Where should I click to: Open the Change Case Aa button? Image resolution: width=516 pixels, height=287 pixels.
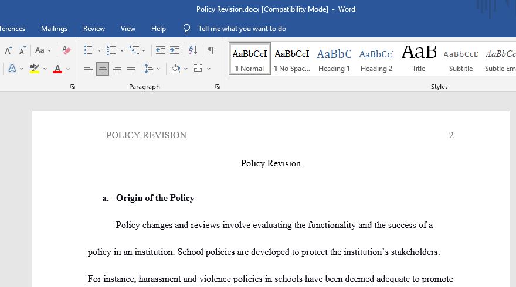40,50
